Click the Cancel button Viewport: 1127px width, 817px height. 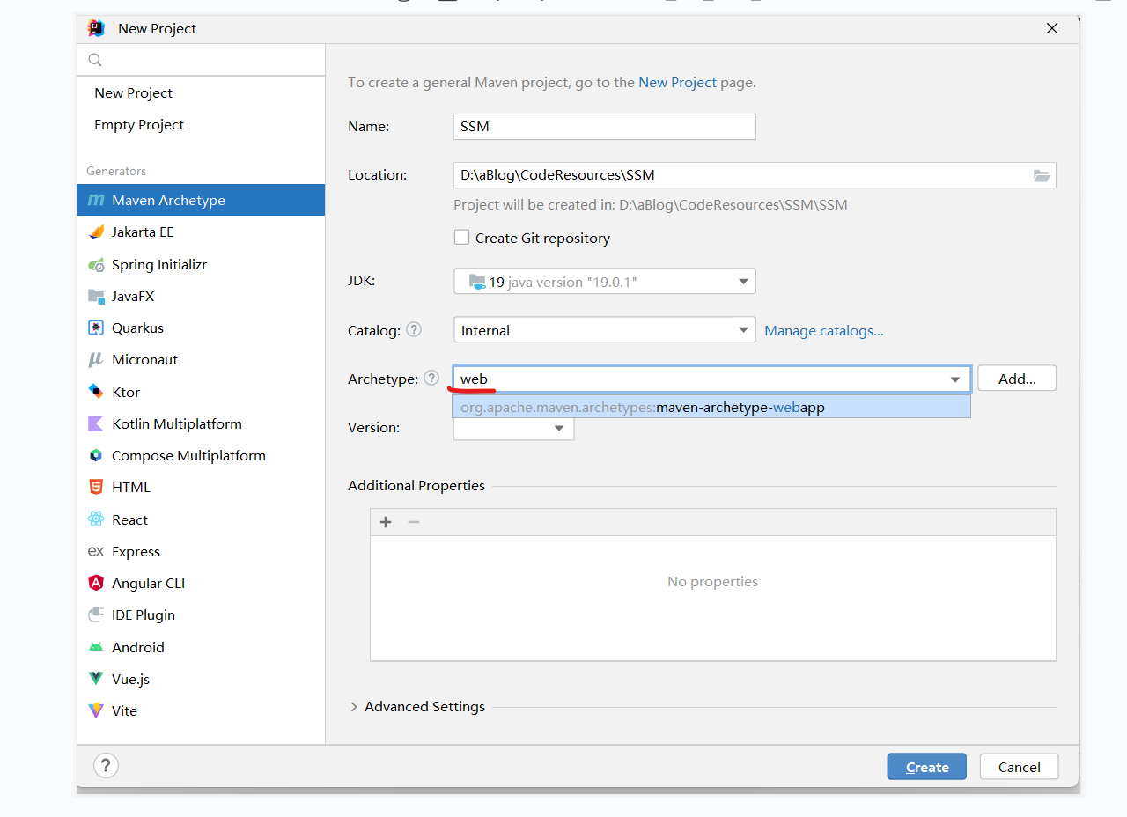1020,767
